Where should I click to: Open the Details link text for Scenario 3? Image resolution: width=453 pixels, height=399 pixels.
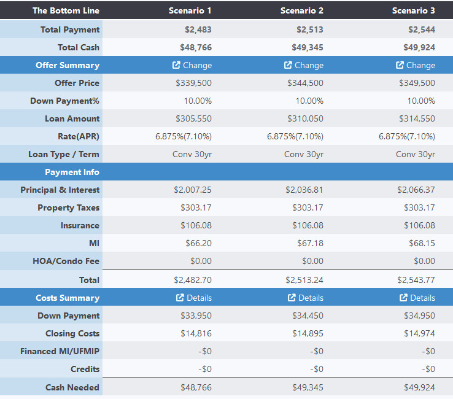422,298
